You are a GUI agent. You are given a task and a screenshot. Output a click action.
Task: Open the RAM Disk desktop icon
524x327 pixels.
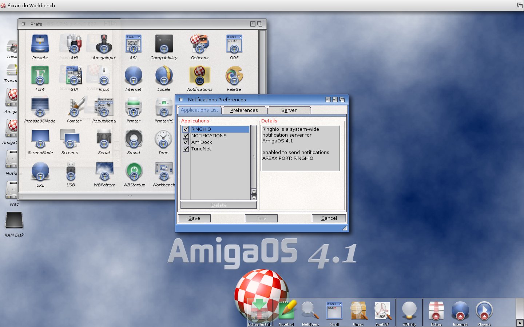14,221
